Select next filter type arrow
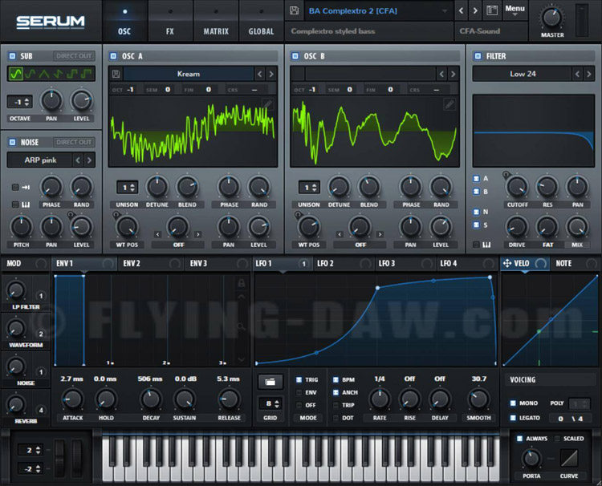This screenshot has width=602, height=486. pos(588,74)
